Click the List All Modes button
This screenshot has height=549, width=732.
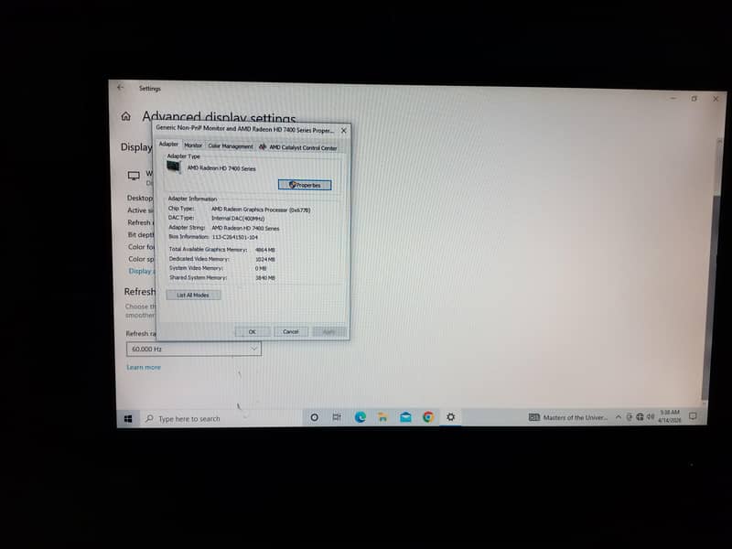(193, 295)
